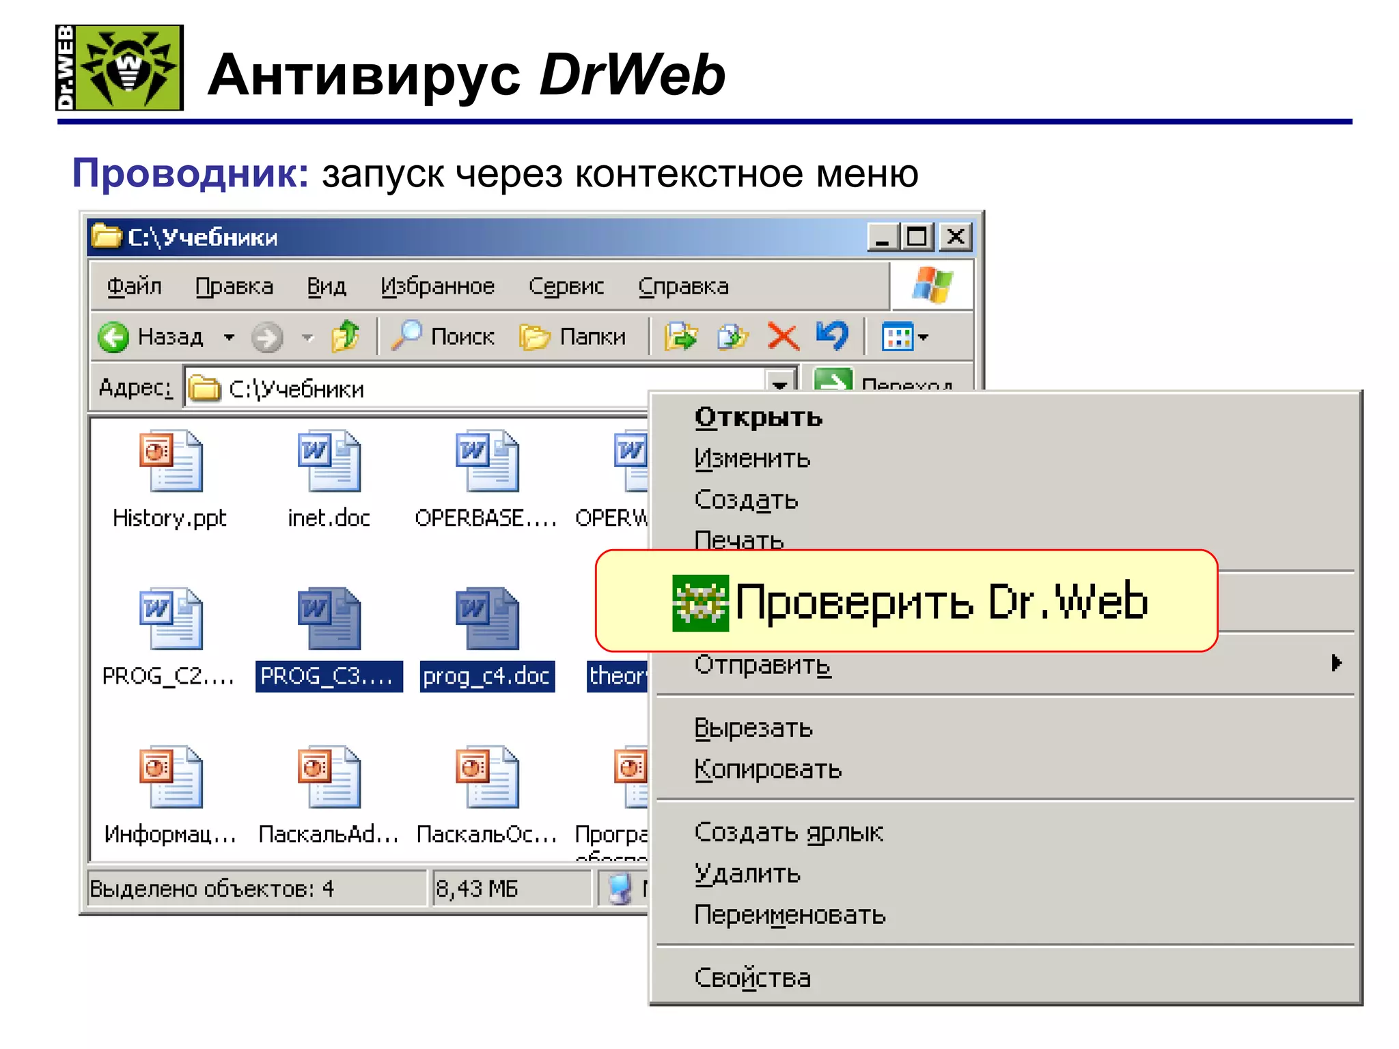This screenshot has height=1049, width=1399.
Task: Maximize the C:\Учебники window
Action: click(x=918, y=237)
